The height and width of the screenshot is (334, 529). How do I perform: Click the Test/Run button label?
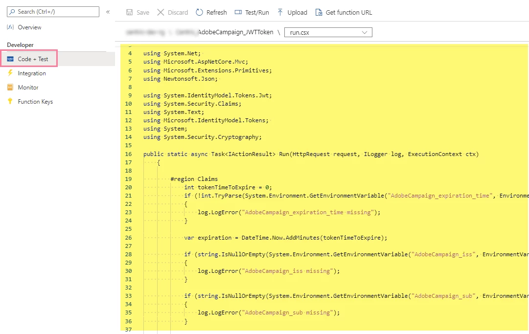click(x=257, y=13)
